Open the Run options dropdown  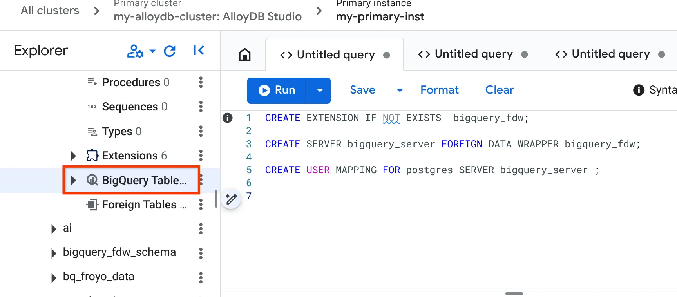tap(320, 91)
